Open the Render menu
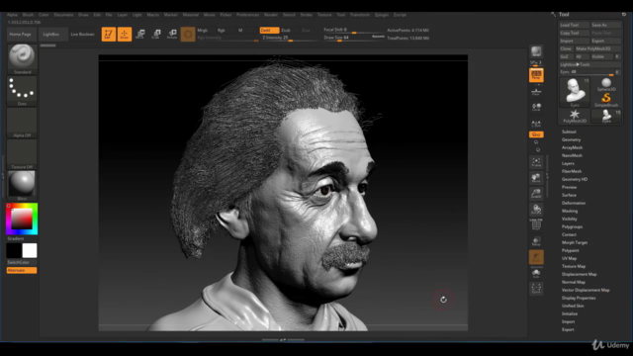This screenshot has width=633, height=356. tap(270, 15)
